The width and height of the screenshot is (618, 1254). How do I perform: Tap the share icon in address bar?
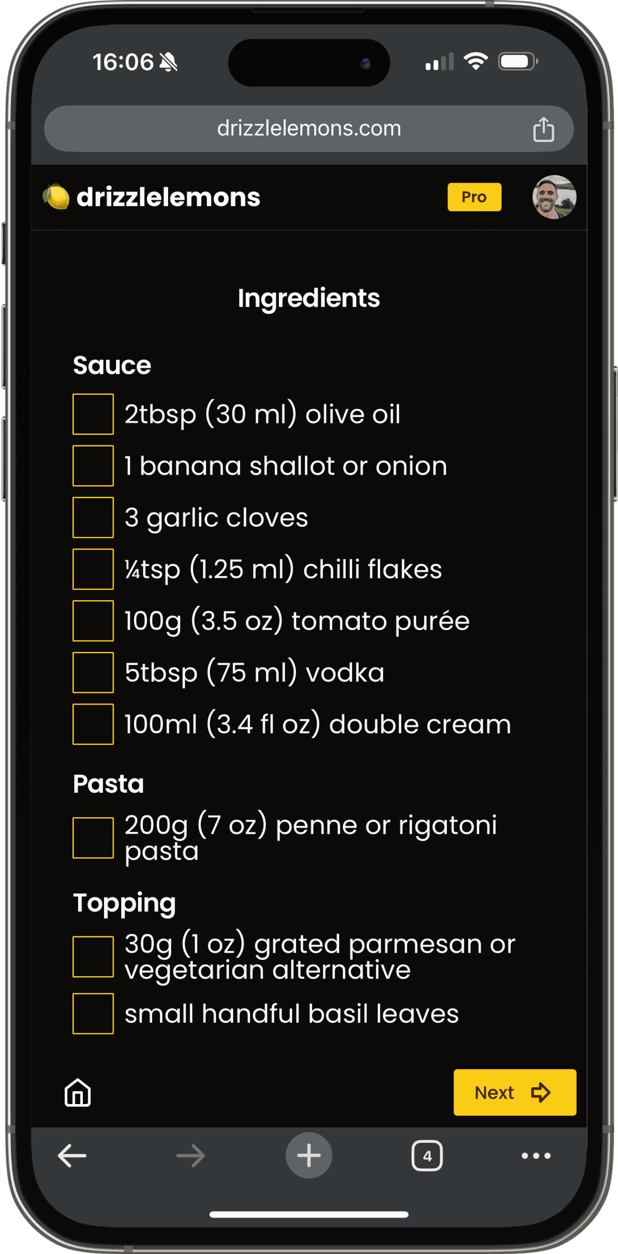point(543,129)
